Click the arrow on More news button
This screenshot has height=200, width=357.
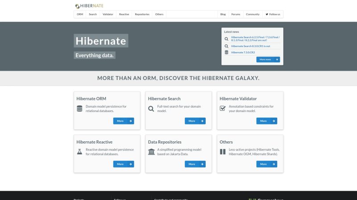pyautogui.click(x=277, y=60)
